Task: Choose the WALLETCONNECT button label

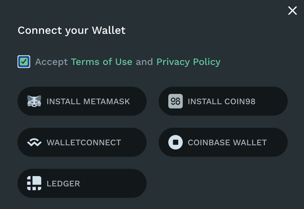Action: coord(84,142)
